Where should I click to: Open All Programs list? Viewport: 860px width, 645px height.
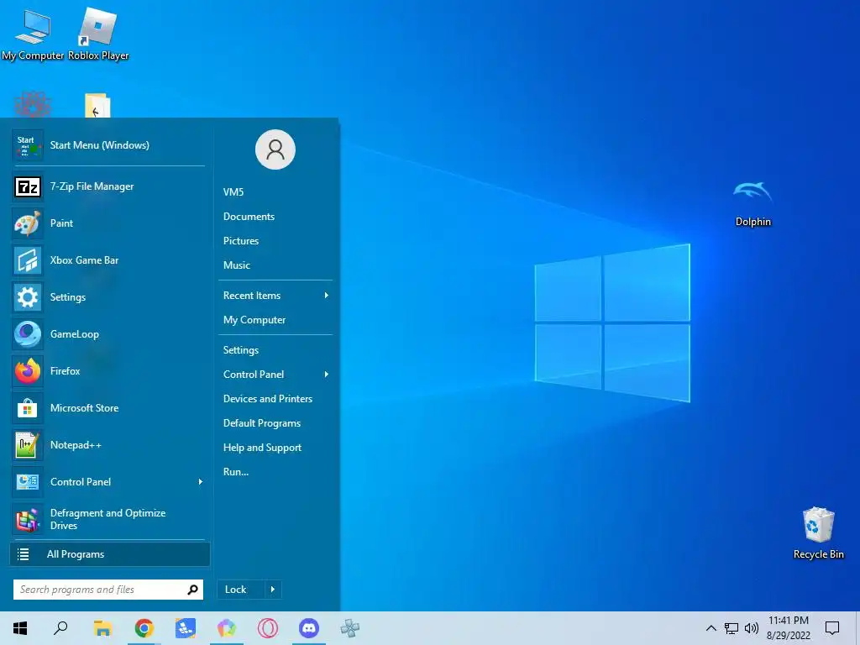[110, 554]
